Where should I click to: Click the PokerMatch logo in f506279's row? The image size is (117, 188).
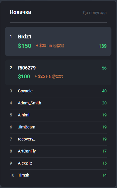pos(58,77)
